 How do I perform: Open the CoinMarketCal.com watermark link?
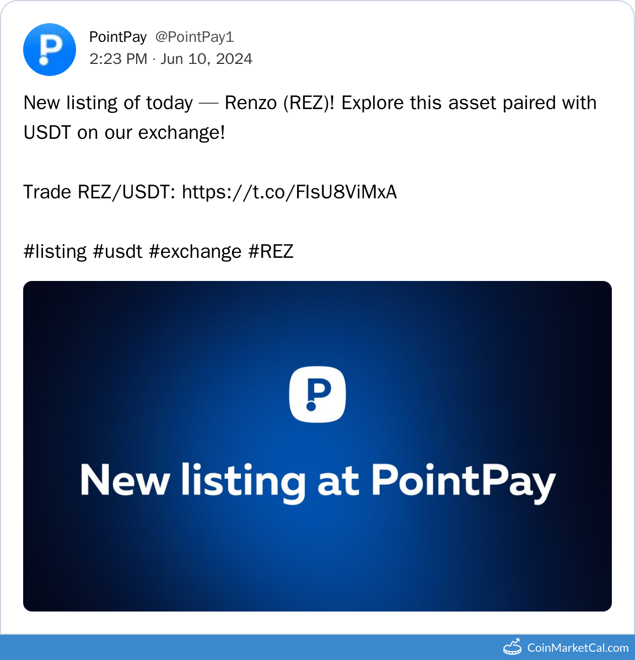coord(578,648)
